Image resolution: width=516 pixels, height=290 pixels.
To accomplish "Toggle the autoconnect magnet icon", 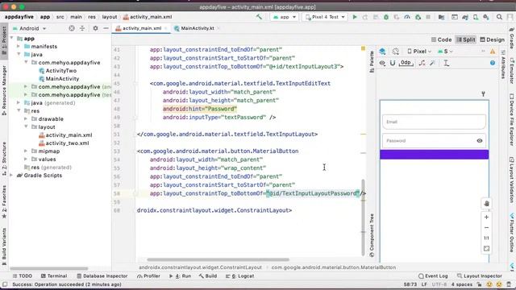I will 393,63.
